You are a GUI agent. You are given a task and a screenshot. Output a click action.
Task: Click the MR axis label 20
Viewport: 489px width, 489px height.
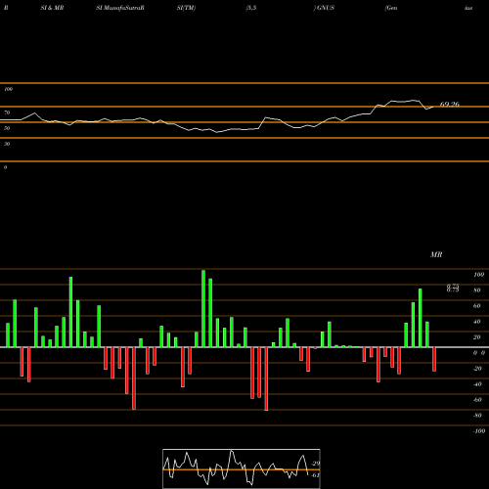(477, 337)
